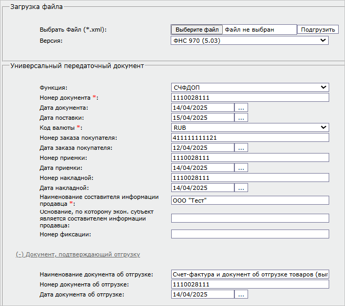Click the 'Номер документа об отгрузке' field
The width and height of the screenshot is (345, 306).
(x=250, y=284)
